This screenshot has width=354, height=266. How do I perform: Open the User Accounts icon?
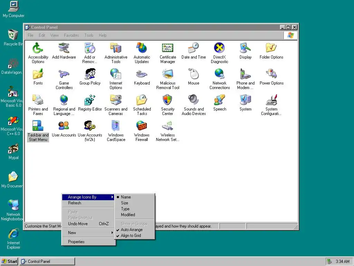(64, 126)
